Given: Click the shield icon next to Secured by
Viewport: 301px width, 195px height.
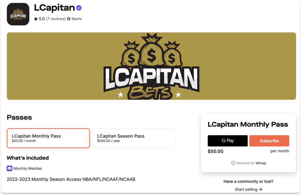Looking at the screenshot, I should (233, 163).
